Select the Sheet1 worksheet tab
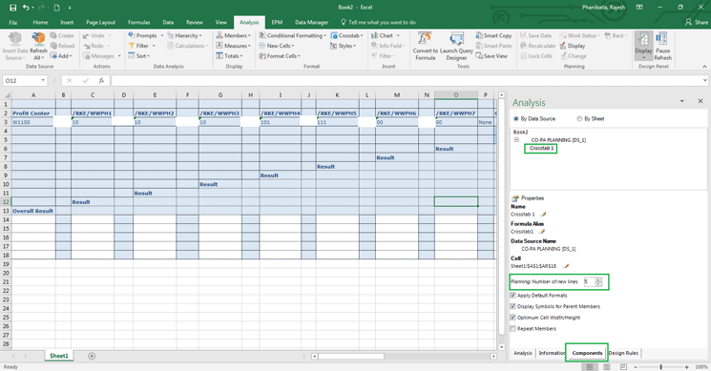The width and height of the screenshot is (711, 371). (58, 356)
